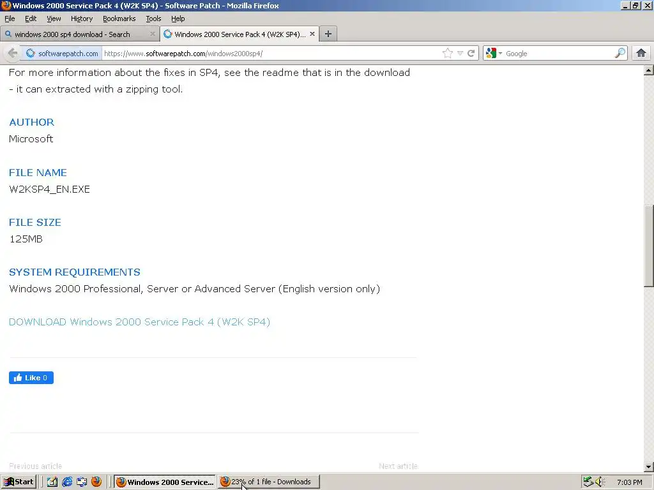Click into the URL address field
The image size is (654, 490).
[271, 54]
